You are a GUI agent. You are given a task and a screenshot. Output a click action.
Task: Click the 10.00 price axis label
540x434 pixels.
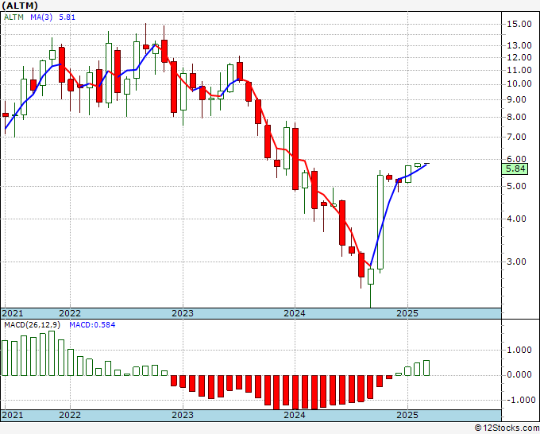[519, 84]
